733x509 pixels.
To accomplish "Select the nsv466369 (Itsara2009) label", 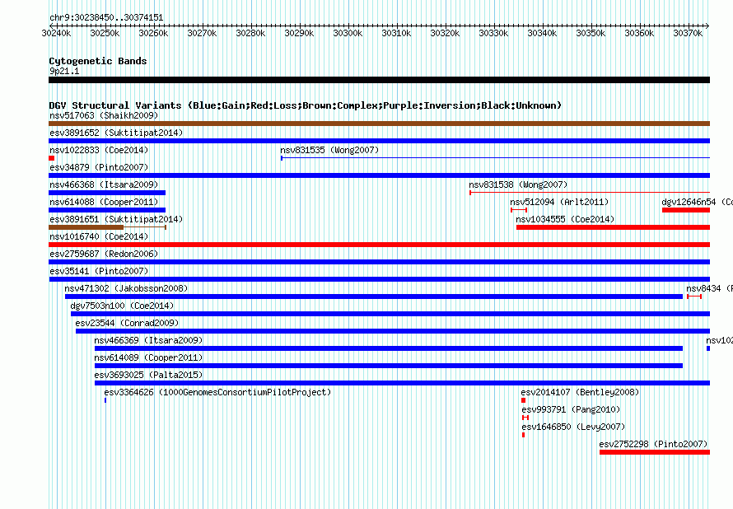I will [148, 340].
